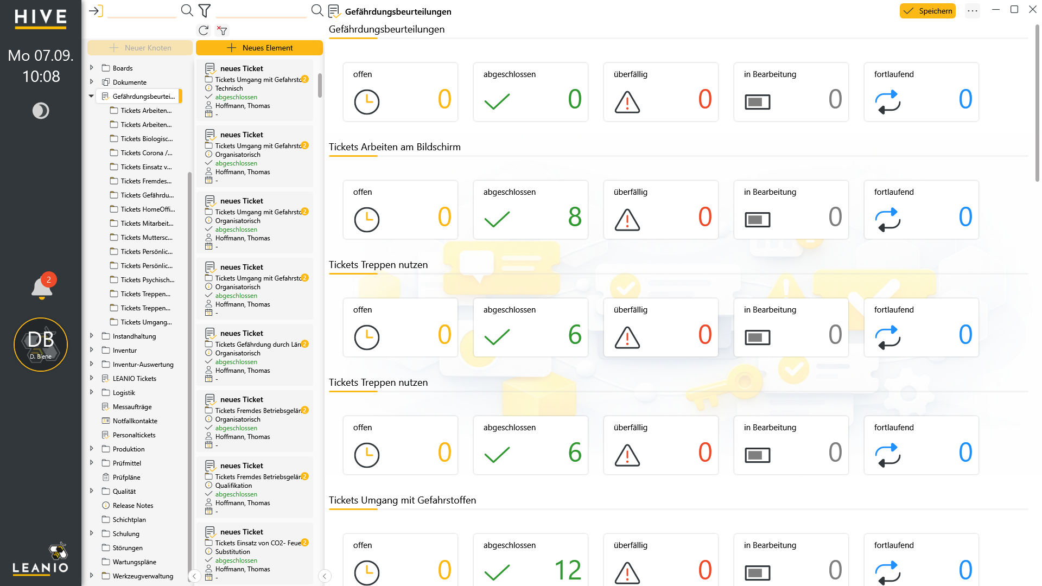The width and height of the screenshot is (1042, 586).
Task: Open the neues Ticket with category Qualifikation
Action: pos(255,487)
